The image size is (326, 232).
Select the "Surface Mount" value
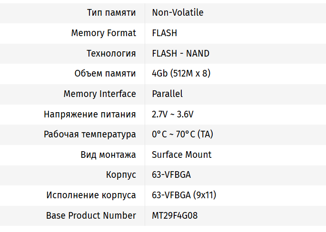coord(181,155)
